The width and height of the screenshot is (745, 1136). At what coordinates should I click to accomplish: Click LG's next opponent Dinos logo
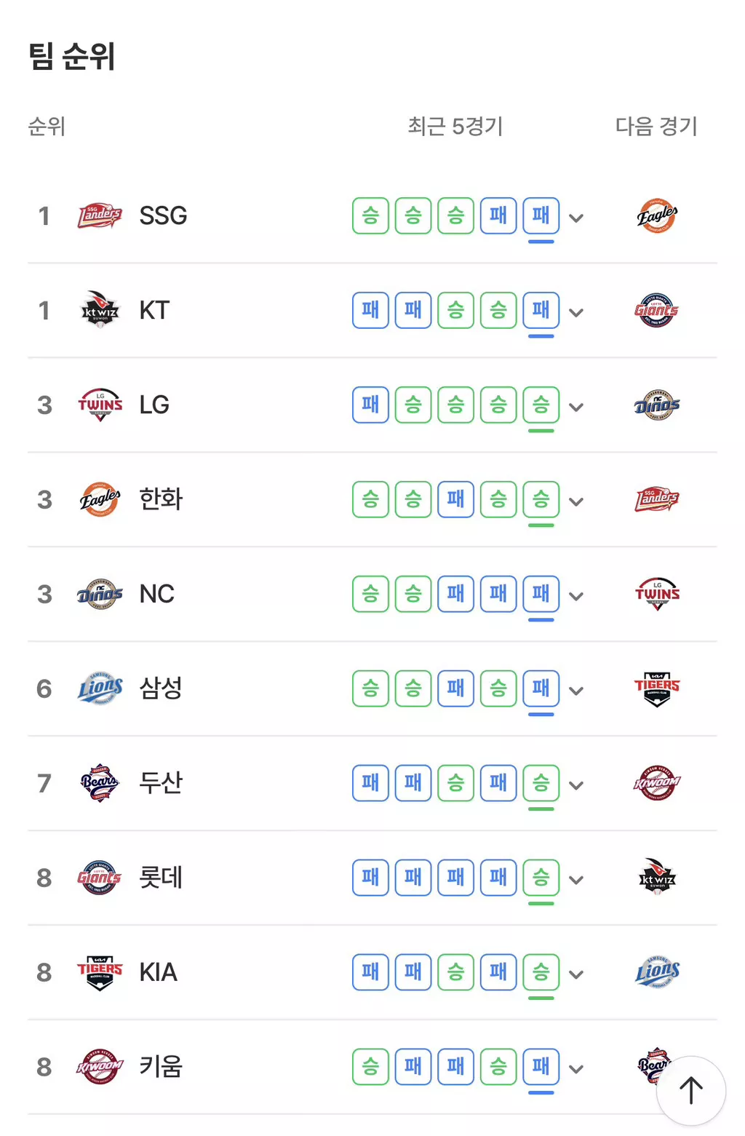657,405
